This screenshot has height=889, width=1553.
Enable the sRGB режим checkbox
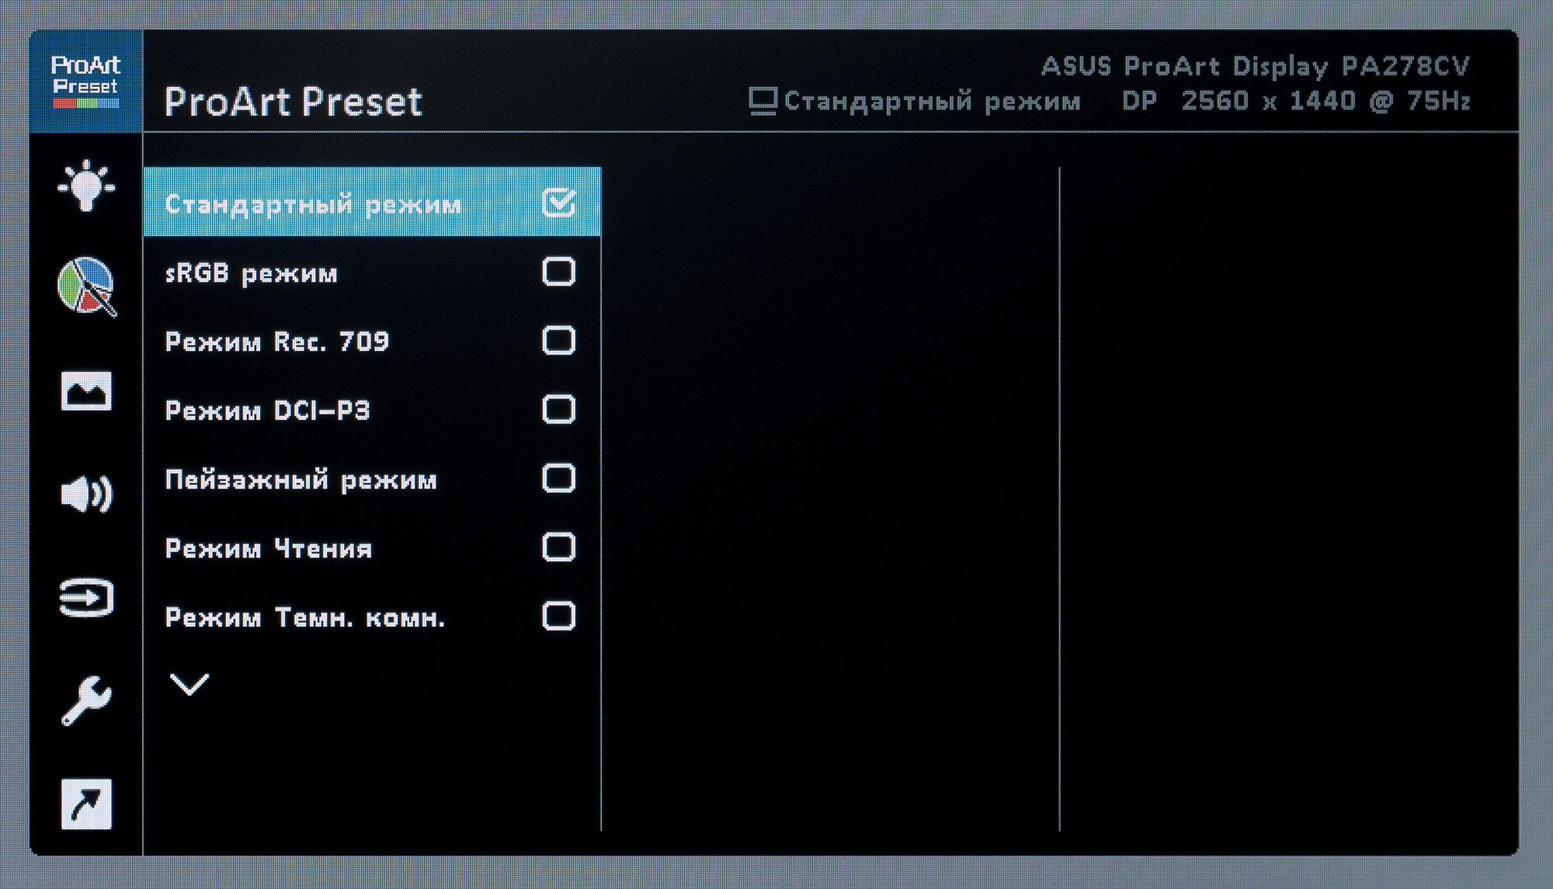pos(558,273)
